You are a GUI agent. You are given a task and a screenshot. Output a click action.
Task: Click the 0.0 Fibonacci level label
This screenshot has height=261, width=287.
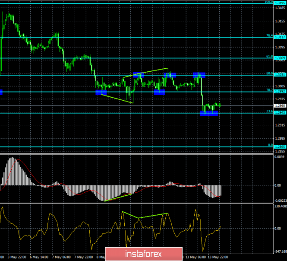(270, 145)
